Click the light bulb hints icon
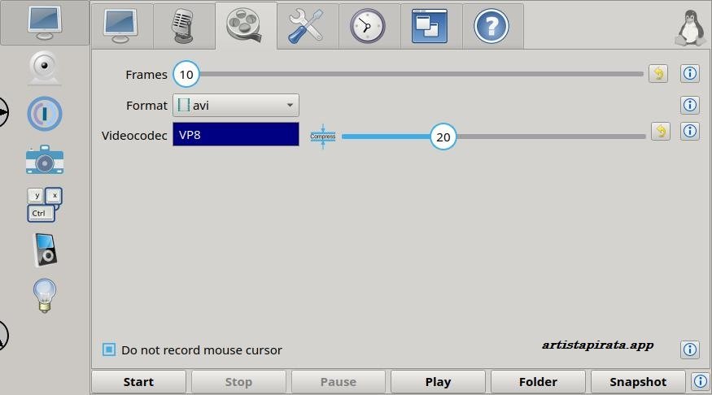 click(44, 296)
